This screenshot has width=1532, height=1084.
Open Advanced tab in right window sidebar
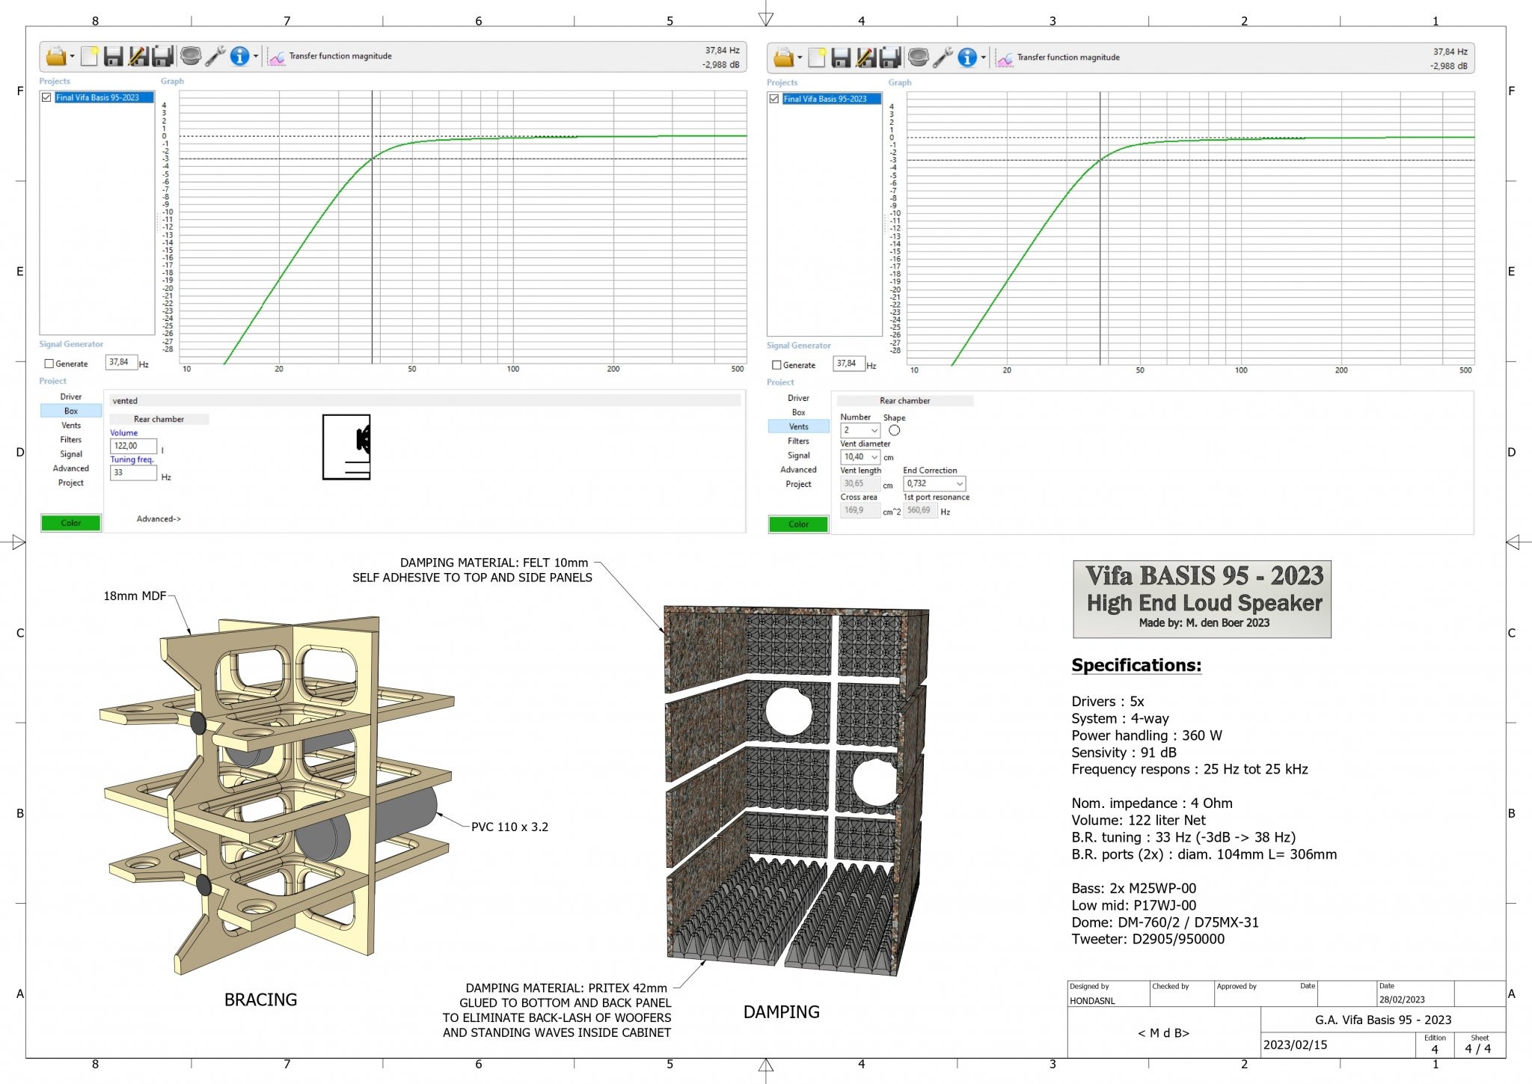798,470
